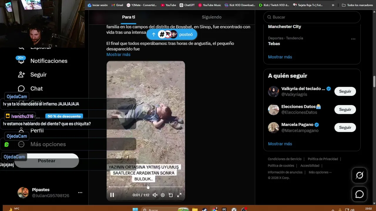Open the Política de cookies link

tap(281, 166)
